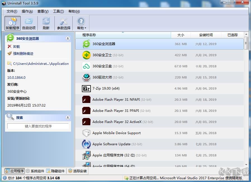
Task: Click the 360安全卫士 list icon
Action: pos(86,55)
